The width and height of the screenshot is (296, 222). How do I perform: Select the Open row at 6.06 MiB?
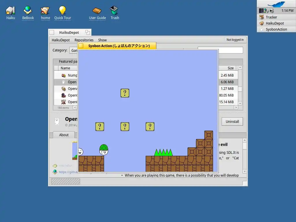click(146, 82)
